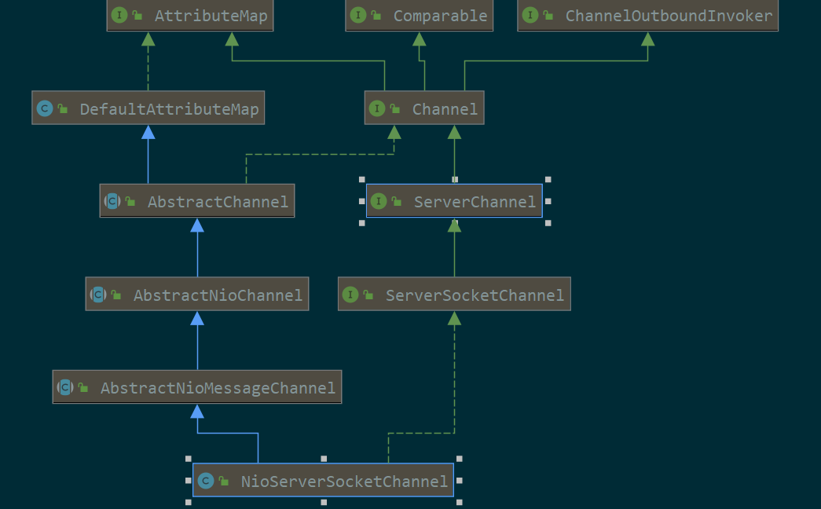The image size is (821, 509).
Task: Click the class icon on DefaultAttributeMap node
Action: click(x=45, y=108)
